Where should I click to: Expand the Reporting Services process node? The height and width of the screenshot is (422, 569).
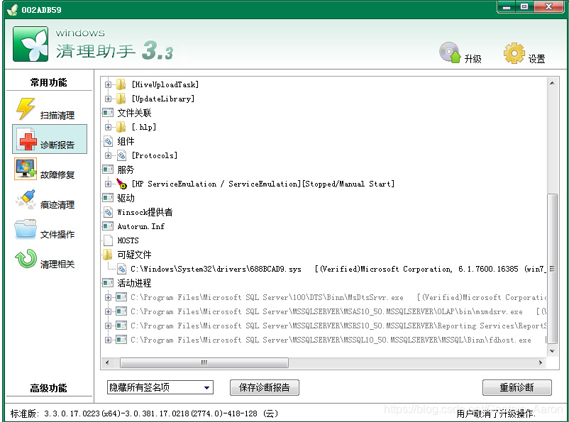(108, 326)
